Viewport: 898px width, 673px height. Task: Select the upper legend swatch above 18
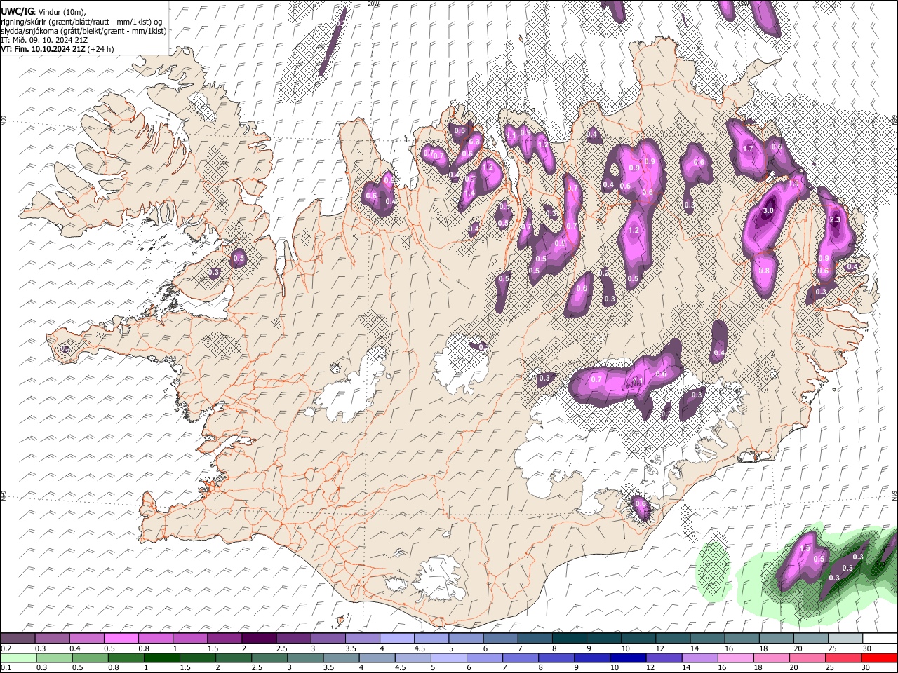point(776,639)
